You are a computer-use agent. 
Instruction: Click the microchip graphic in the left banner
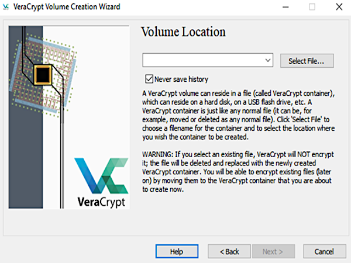(x=43, y=75)
